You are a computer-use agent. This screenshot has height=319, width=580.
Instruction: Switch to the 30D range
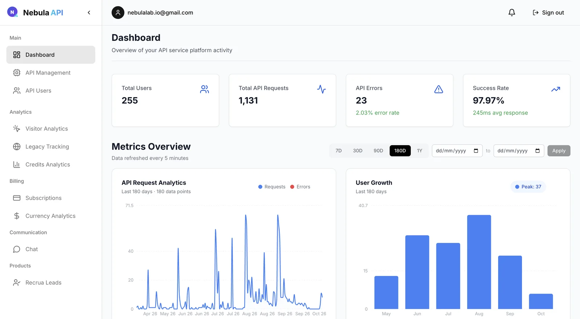point(358,151)
